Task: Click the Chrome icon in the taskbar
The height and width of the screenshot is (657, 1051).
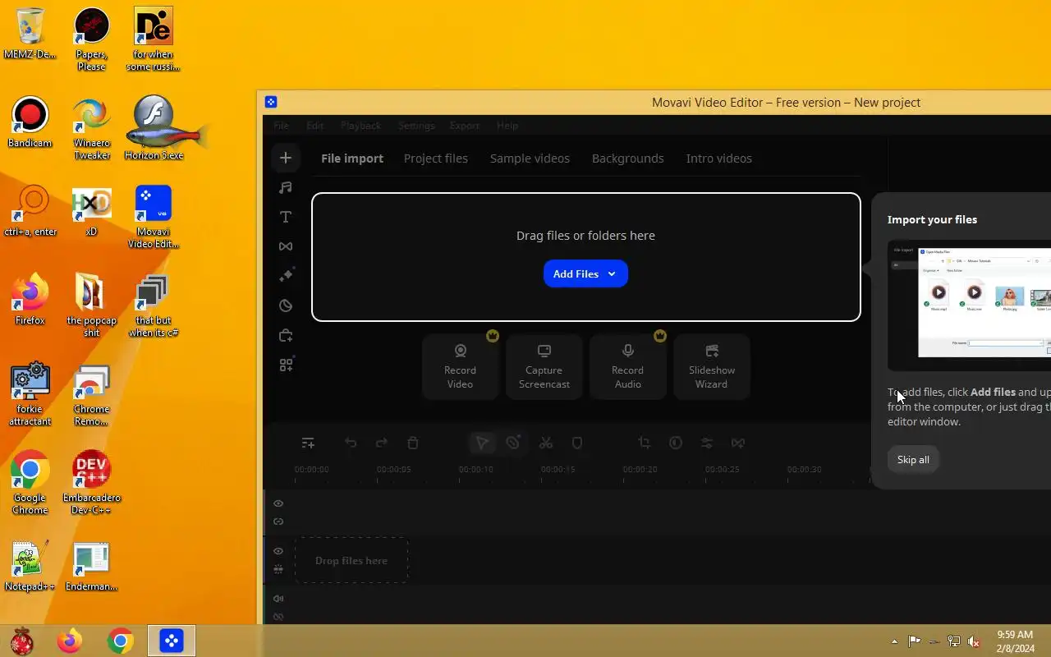Action: pyautogui.click(x=121, y=641)
